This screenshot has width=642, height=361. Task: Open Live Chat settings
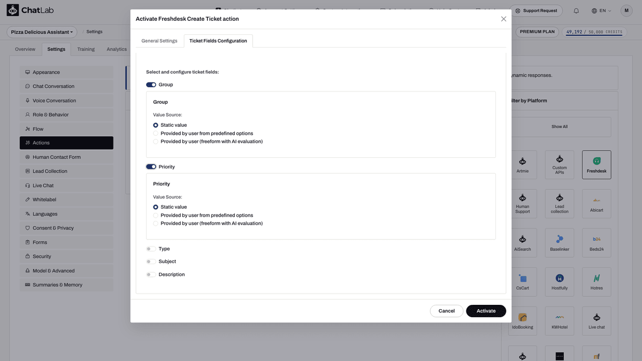pyautogui.click(x=66, y=186)
